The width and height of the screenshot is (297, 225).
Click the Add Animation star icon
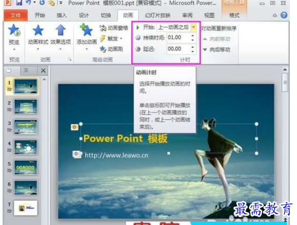(x=87, y=30)
